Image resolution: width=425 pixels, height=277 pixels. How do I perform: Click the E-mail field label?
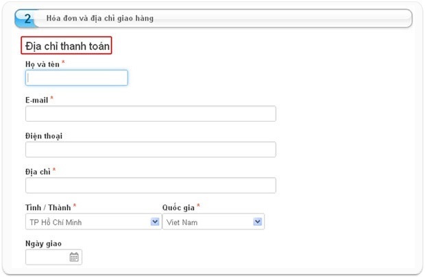36,100
